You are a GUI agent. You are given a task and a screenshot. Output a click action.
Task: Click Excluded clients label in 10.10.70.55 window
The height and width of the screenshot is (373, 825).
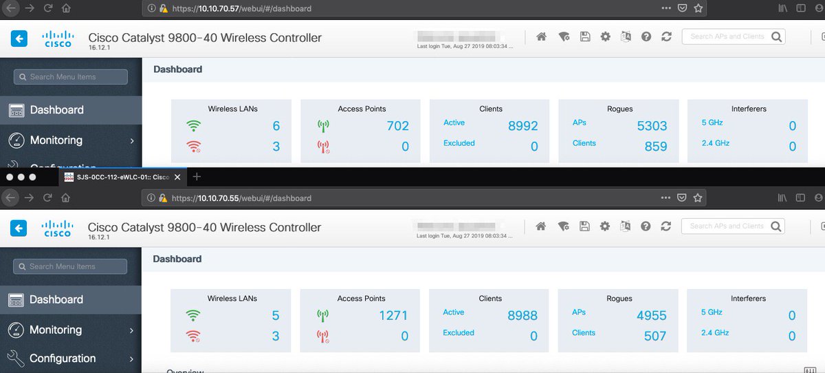[x=459, y=333]
